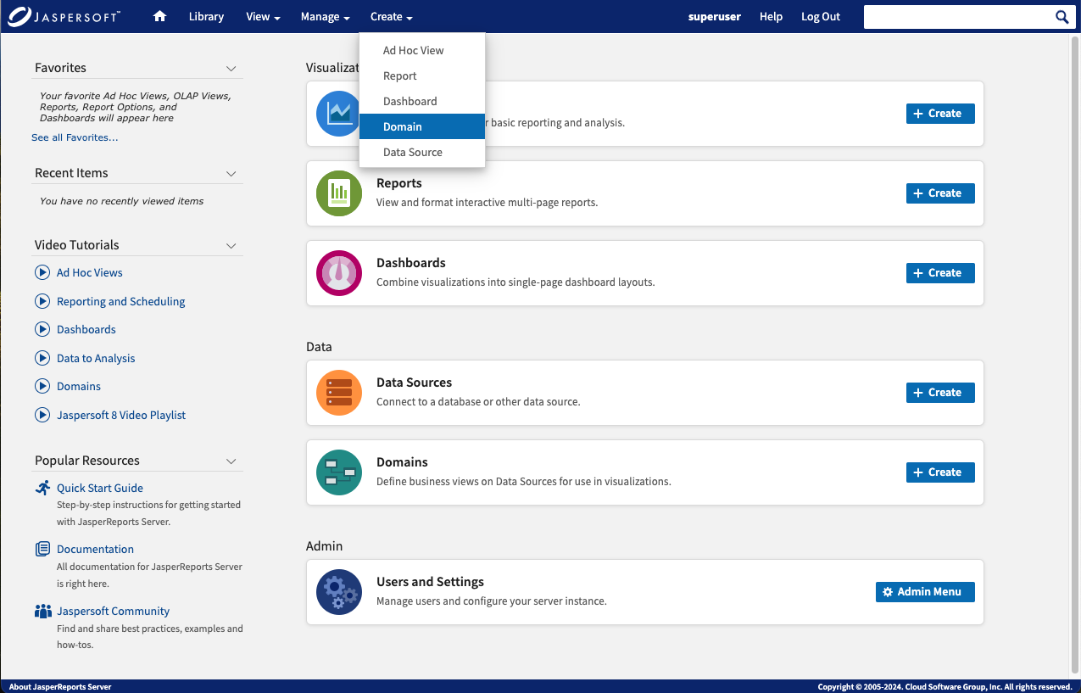The height and width of the screenshot is (693, 1081).
Task: Select Dashboard from Create menu
Action: 422,101
